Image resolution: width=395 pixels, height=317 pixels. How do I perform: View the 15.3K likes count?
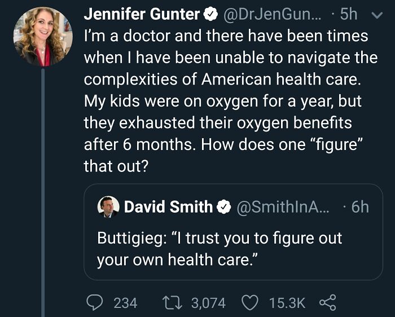pyautogui.click(x=287, y=303)
